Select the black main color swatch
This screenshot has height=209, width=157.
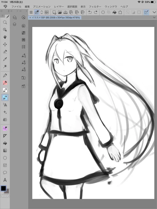click(3, 188)
